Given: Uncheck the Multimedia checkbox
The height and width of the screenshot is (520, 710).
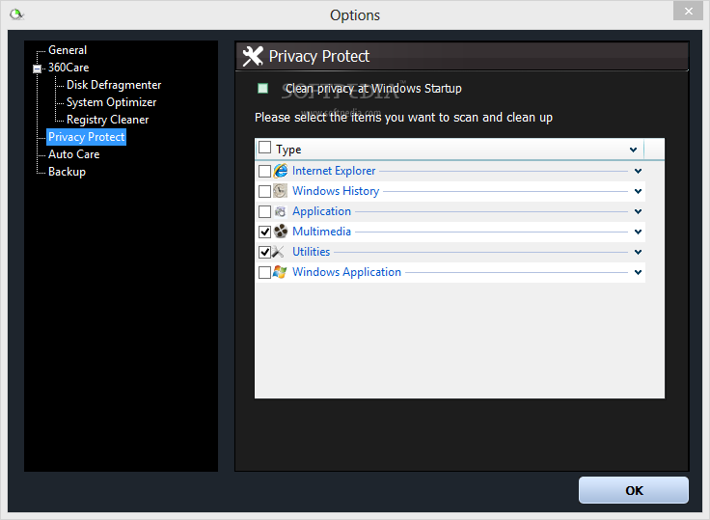Looking at the screenshot, I should tap(264, 232).
